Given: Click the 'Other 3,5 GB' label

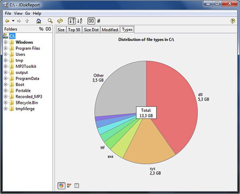Looking at the screenshot, I should click(98, 78).
